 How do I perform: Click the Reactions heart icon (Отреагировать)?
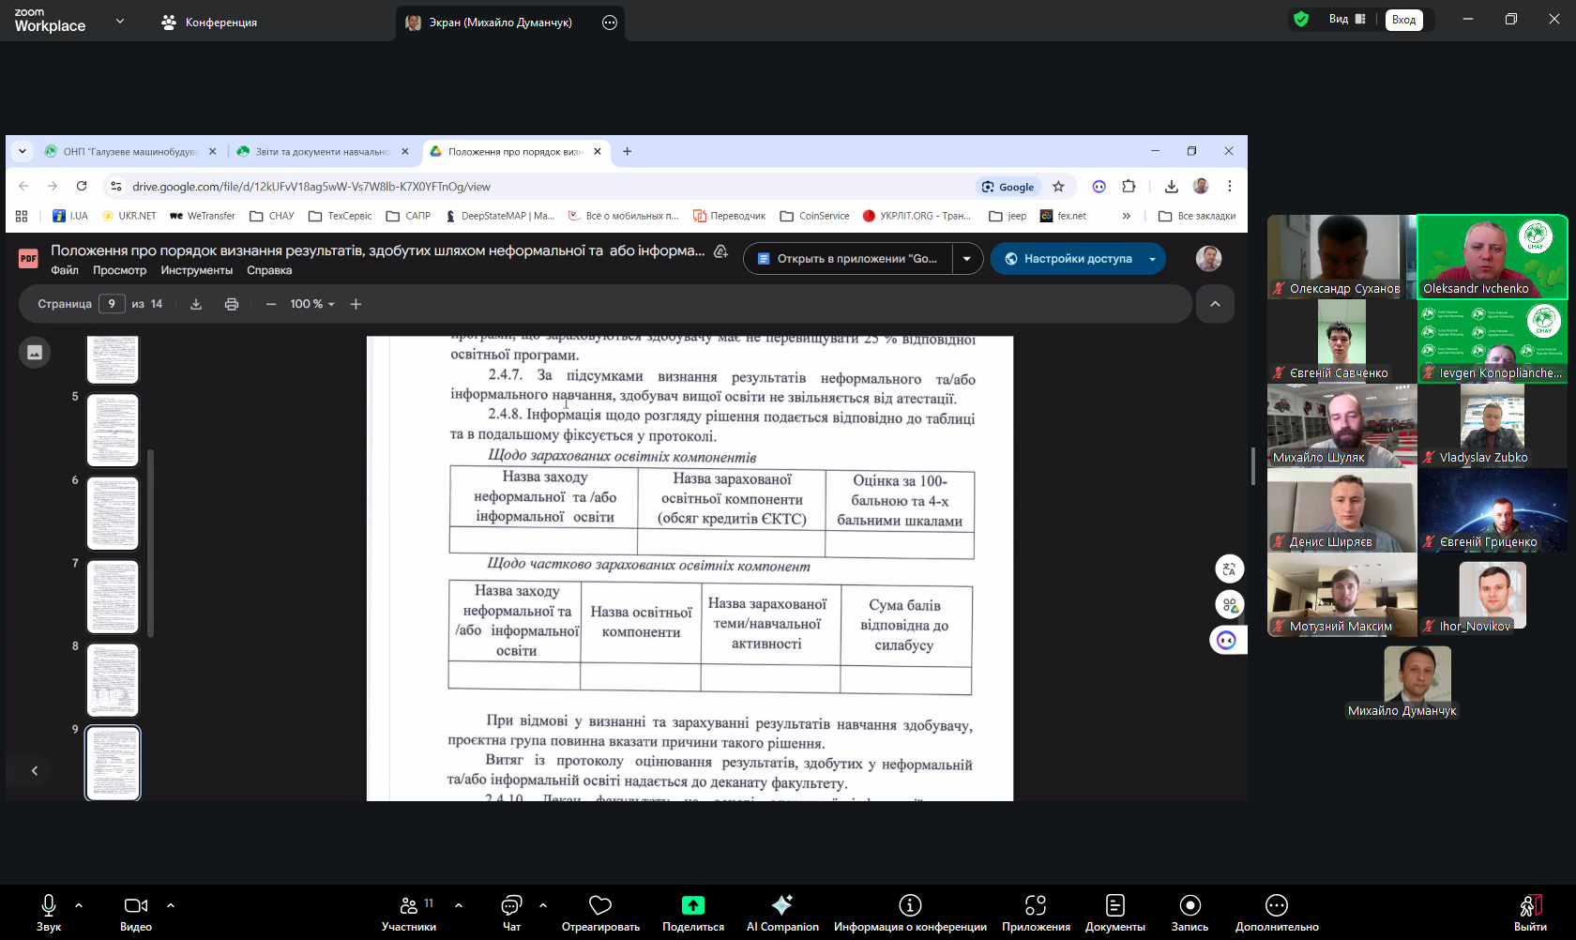[600, 913]
